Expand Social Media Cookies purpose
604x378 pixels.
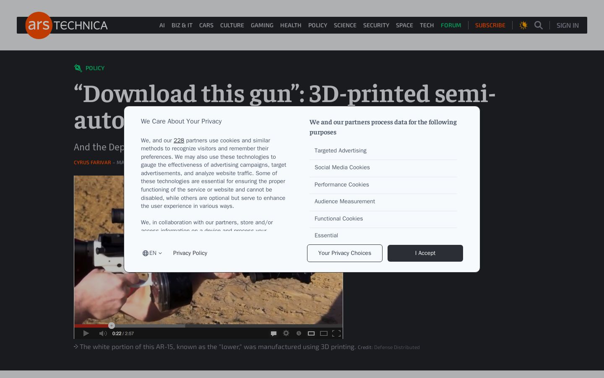coord(383,168)
